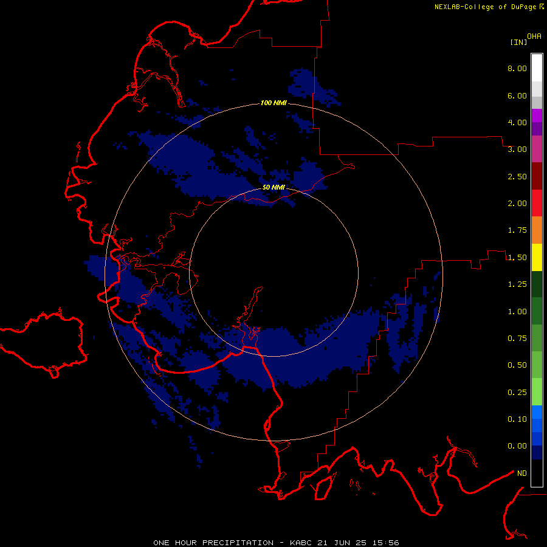Click the 2.00 legend value
This screenshot has height=547, width=547.
coord(517,204)
